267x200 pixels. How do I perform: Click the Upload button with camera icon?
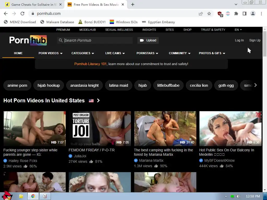coord(148,40)
